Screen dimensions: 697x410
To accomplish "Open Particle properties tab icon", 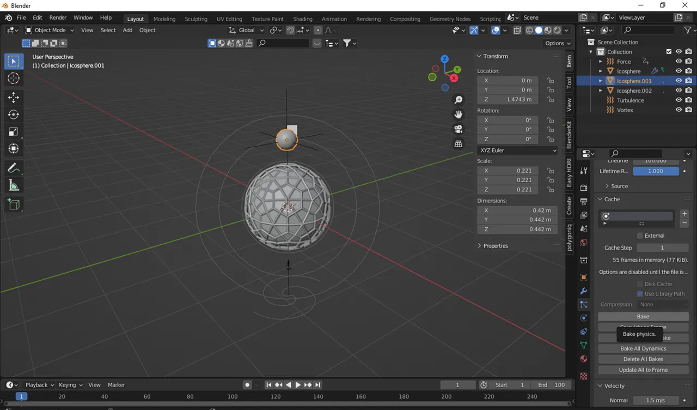I will click(584, 304).
